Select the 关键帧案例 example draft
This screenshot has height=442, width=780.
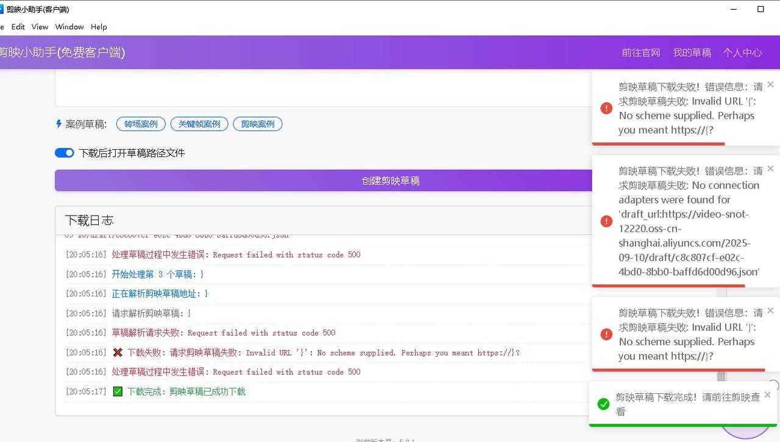coord(199,124)
